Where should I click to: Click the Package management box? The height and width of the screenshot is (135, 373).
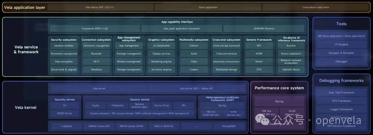pyautogui.click(x=129, y=54)
